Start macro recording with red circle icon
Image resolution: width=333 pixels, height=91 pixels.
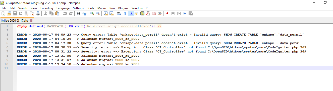(167, 13)
